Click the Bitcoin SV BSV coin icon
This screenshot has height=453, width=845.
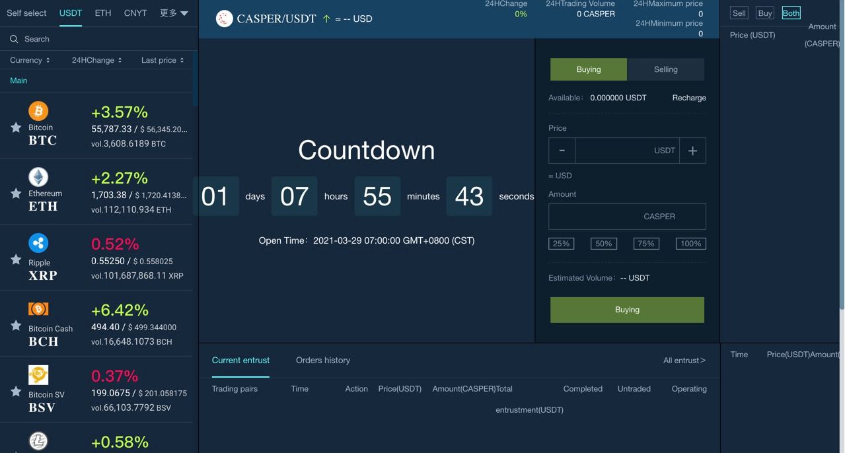tap(38, 375)
